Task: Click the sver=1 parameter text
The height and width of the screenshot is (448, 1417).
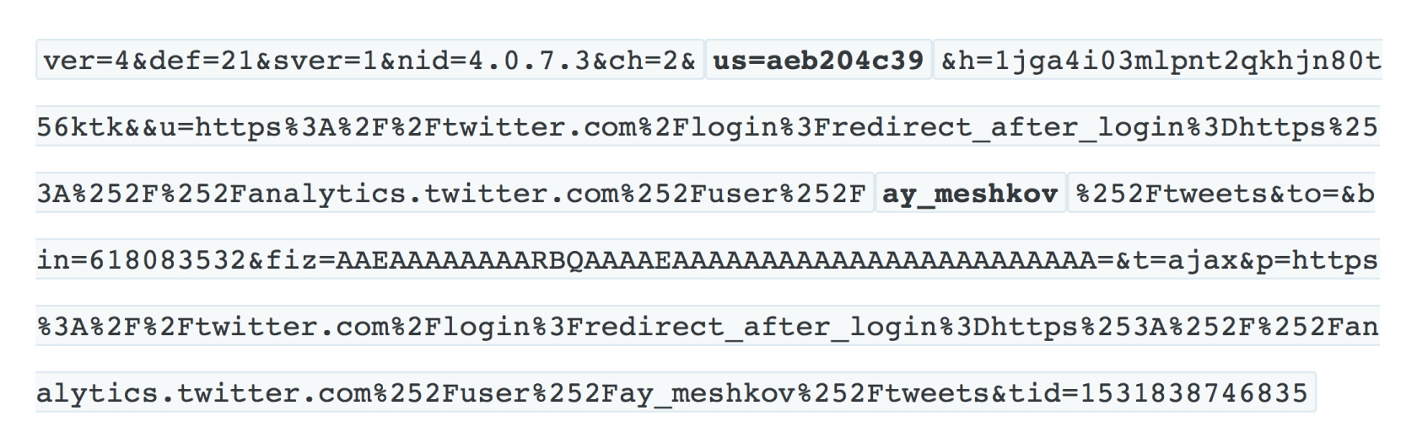Action: pos(326,61)
